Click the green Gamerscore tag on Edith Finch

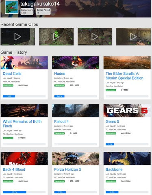pyautogui.click(x=8, y=138)
